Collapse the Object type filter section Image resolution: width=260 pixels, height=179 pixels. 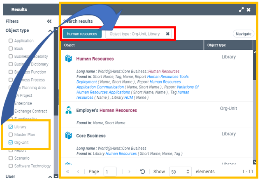pyautogui.click(x=50, y=31)
